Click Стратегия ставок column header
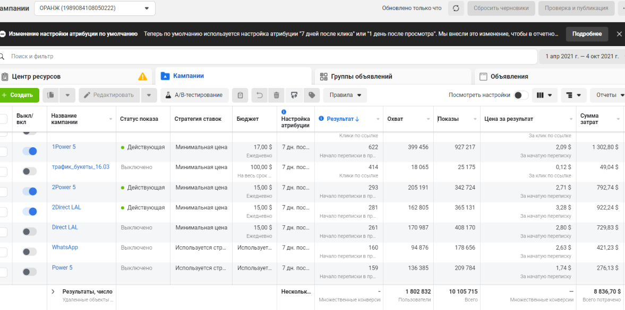This screenshot has height=310, width=625. (x=198, y=119)
